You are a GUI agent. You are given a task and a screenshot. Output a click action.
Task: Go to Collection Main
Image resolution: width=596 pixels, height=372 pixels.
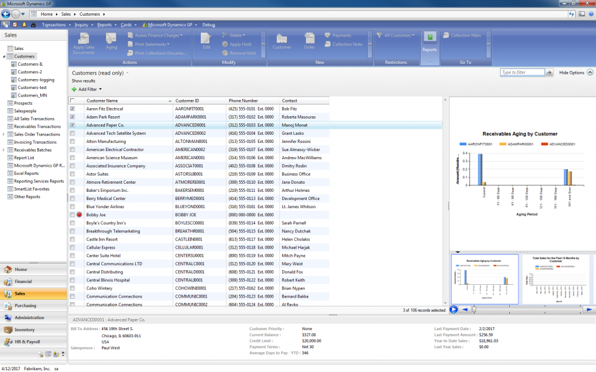tap(462, 35)
